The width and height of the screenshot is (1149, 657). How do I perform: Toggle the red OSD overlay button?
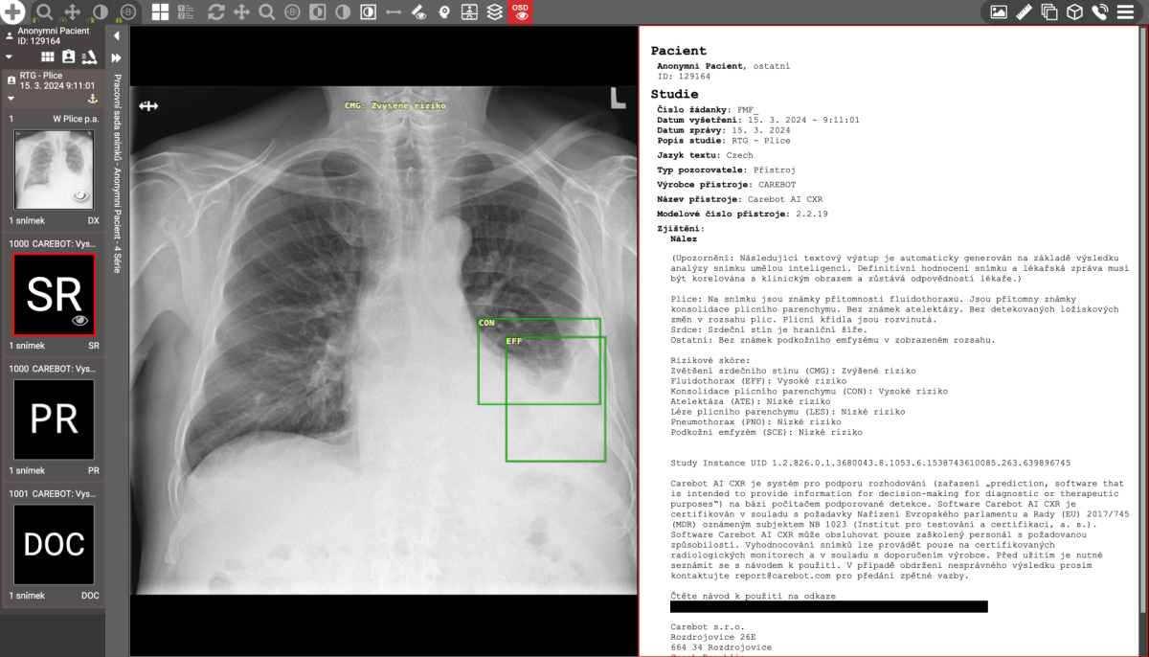pos(520,12)
